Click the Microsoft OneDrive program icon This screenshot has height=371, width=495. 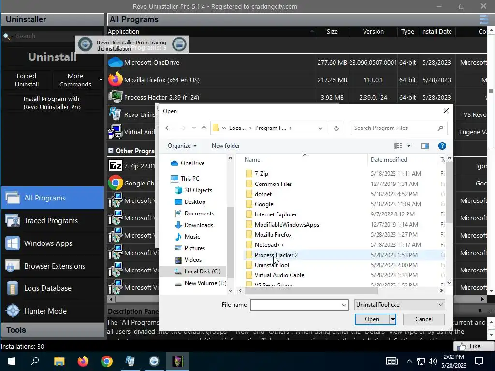pos(115,62)
